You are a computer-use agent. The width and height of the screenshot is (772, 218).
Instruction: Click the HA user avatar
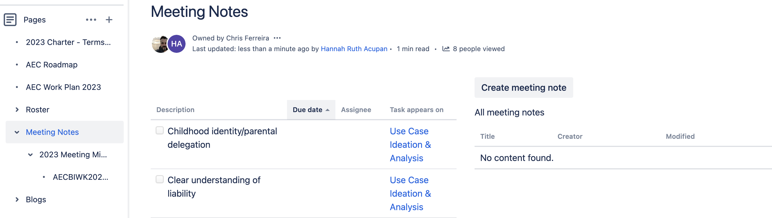[x=177, y=44]
